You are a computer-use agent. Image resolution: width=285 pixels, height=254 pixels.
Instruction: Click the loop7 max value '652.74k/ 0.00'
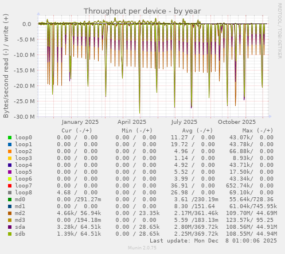(x=249, y=186)
